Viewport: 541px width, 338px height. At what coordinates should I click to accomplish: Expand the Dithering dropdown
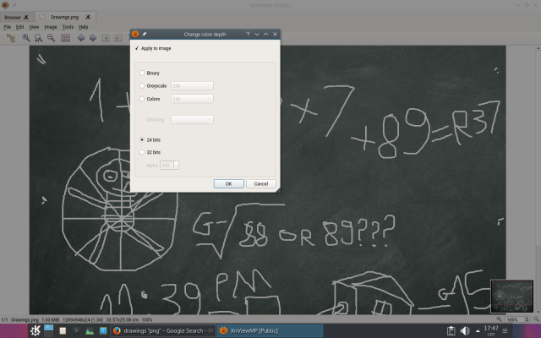point(192,119)
